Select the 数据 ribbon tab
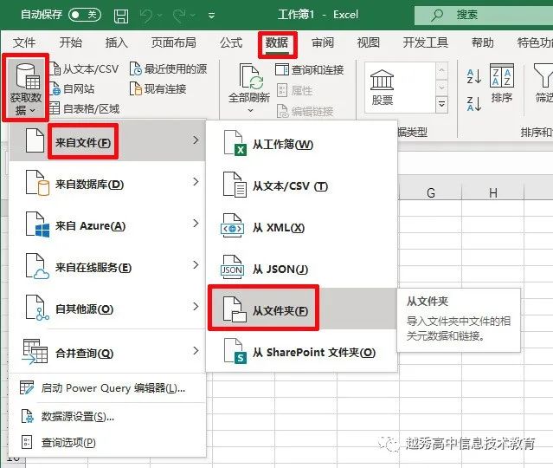The width and height of the screenshot is (553, 468). pos(277,43)
